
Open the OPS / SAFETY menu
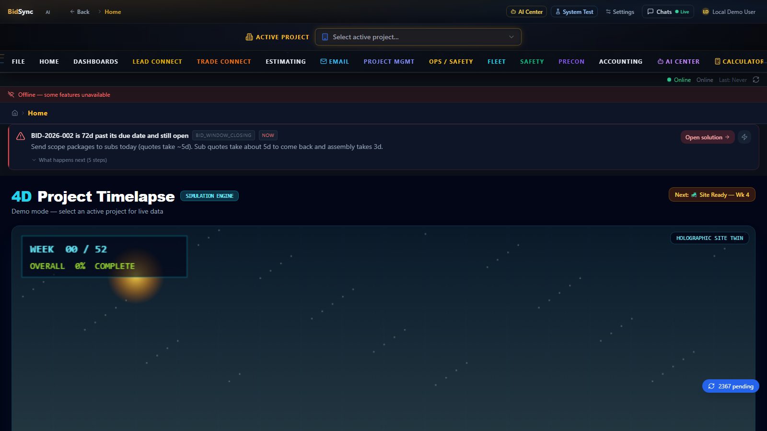coord(451,61)
